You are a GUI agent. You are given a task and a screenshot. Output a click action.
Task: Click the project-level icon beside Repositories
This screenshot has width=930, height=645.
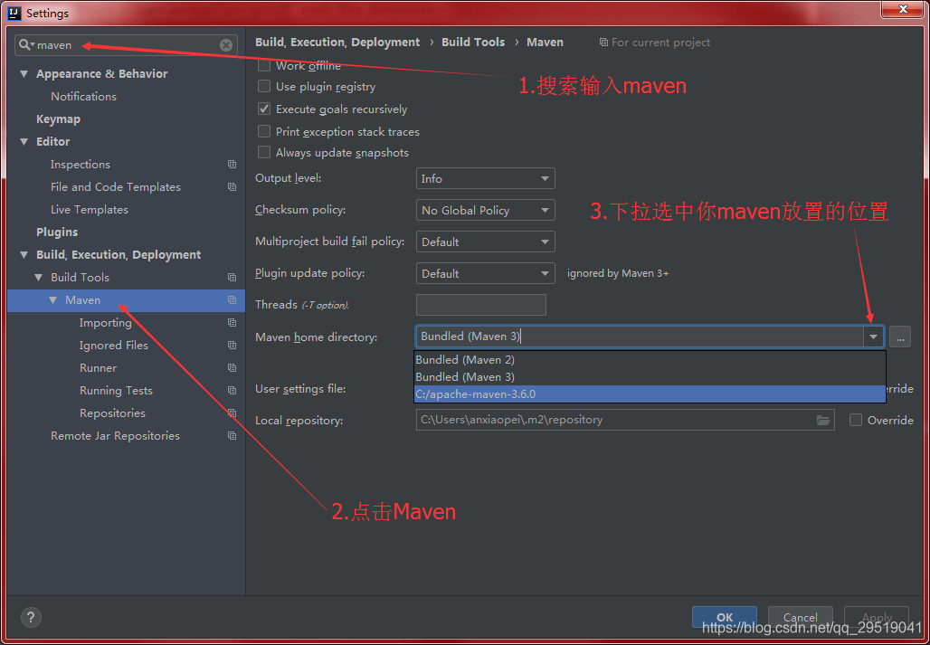(x=232, y=413)
